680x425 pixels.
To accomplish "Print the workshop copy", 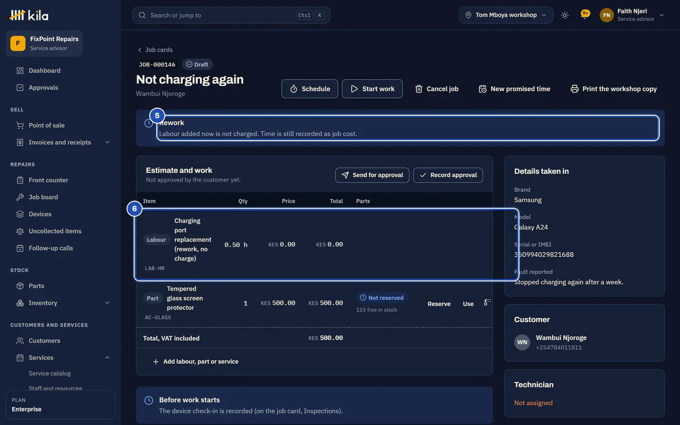I will pos(613,89).
